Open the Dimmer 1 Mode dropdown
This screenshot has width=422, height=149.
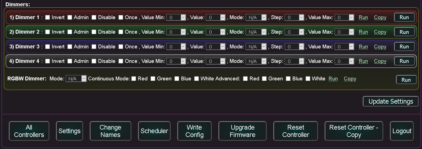pyautogui.click(x=256, y=17)
